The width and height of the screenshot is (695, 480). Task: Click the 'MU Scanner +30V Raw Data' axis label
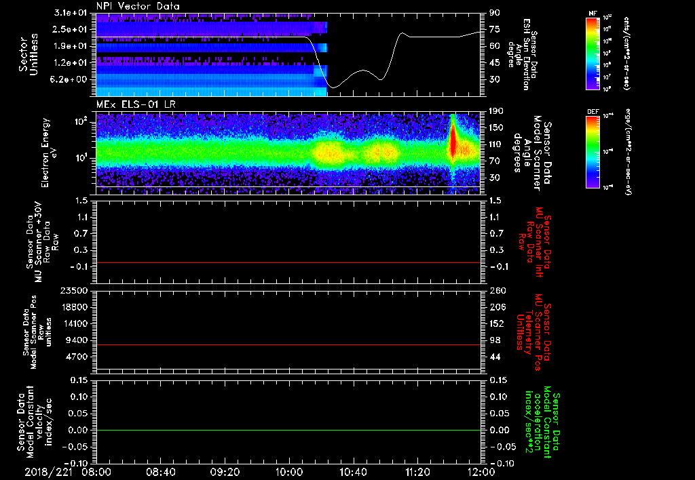[43, 242]
